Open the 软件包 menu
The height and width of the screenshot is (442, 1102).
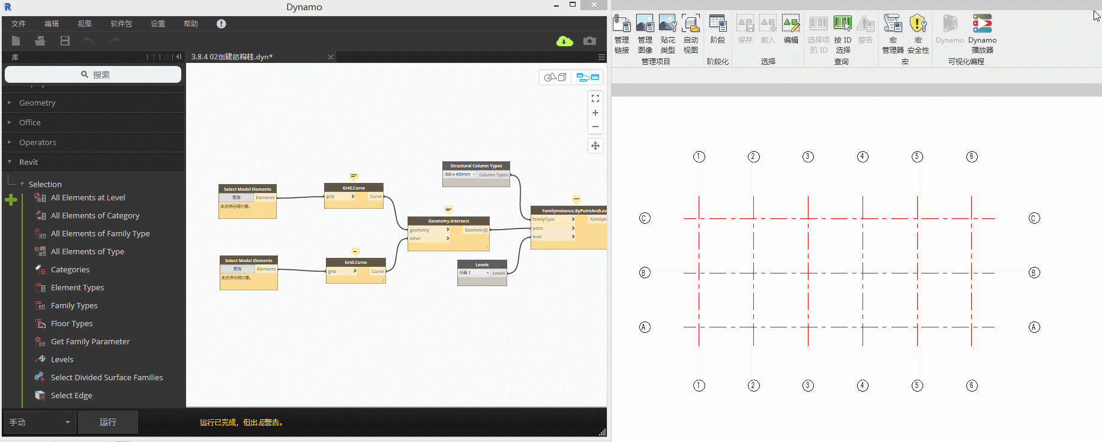(121, 24)
